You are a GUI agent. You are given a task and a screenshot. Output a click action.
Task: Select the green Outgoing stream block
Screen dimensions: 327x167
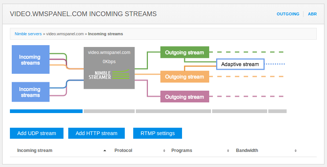point(185,52)
